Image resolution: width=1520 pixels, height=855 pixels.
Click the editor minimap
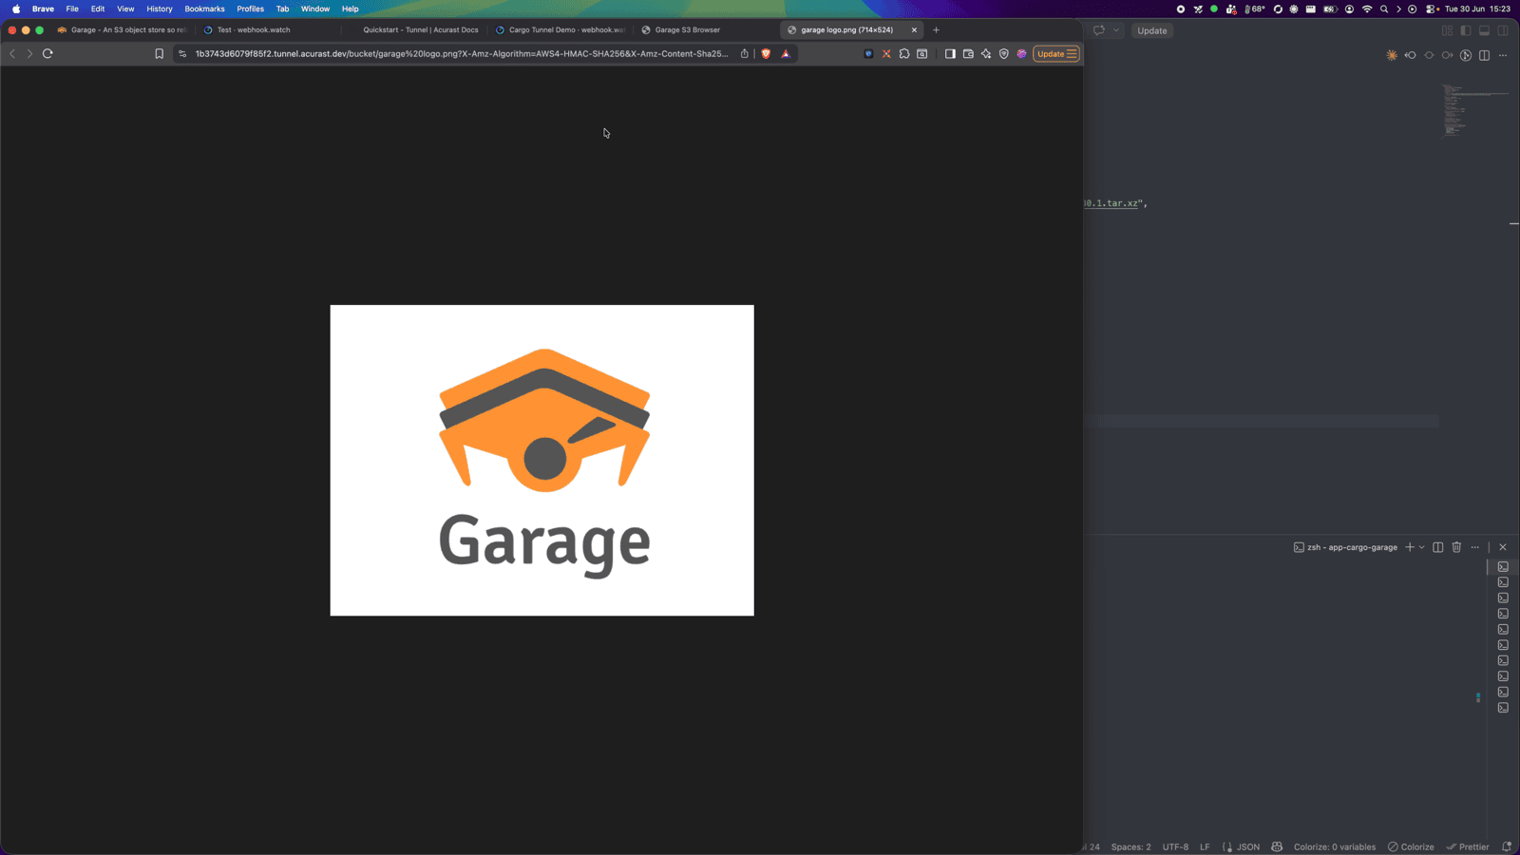point(1474,109)
